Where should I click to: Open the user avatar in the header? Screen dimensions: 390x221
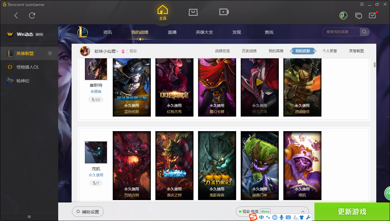pyautogui.click(x=343, y=15)
